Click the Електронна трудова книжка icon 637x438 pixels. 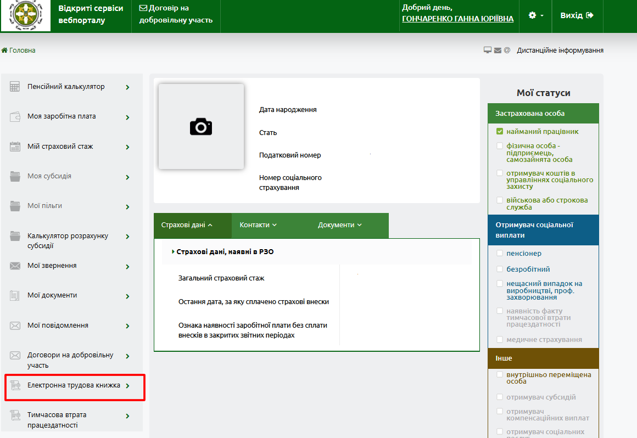[15, 385]
